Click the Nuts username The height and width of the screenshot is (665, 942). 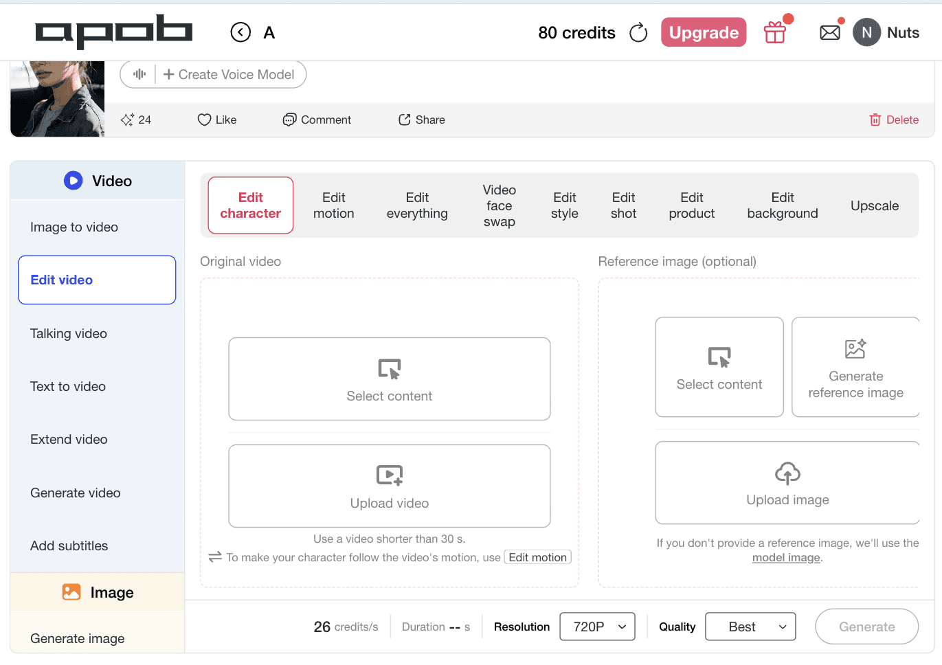pyautogui.click(x=903, y=32)
